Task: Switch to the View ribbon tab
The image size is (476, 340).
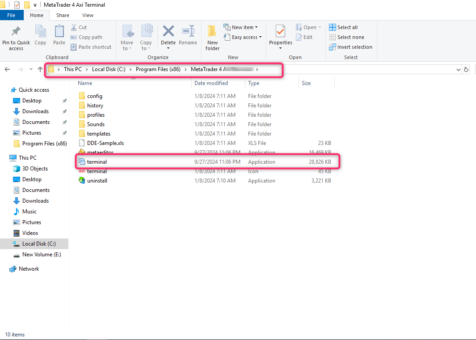Action: tap(88, 15)
